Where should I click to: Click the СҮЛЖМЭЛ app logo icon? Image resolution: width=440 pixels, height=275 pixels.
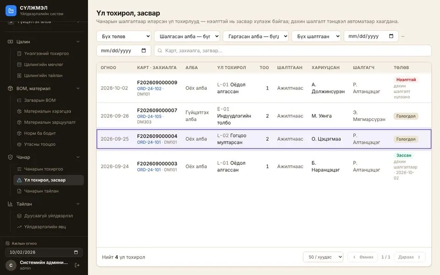pyautogui.click(x=11, y=11)
